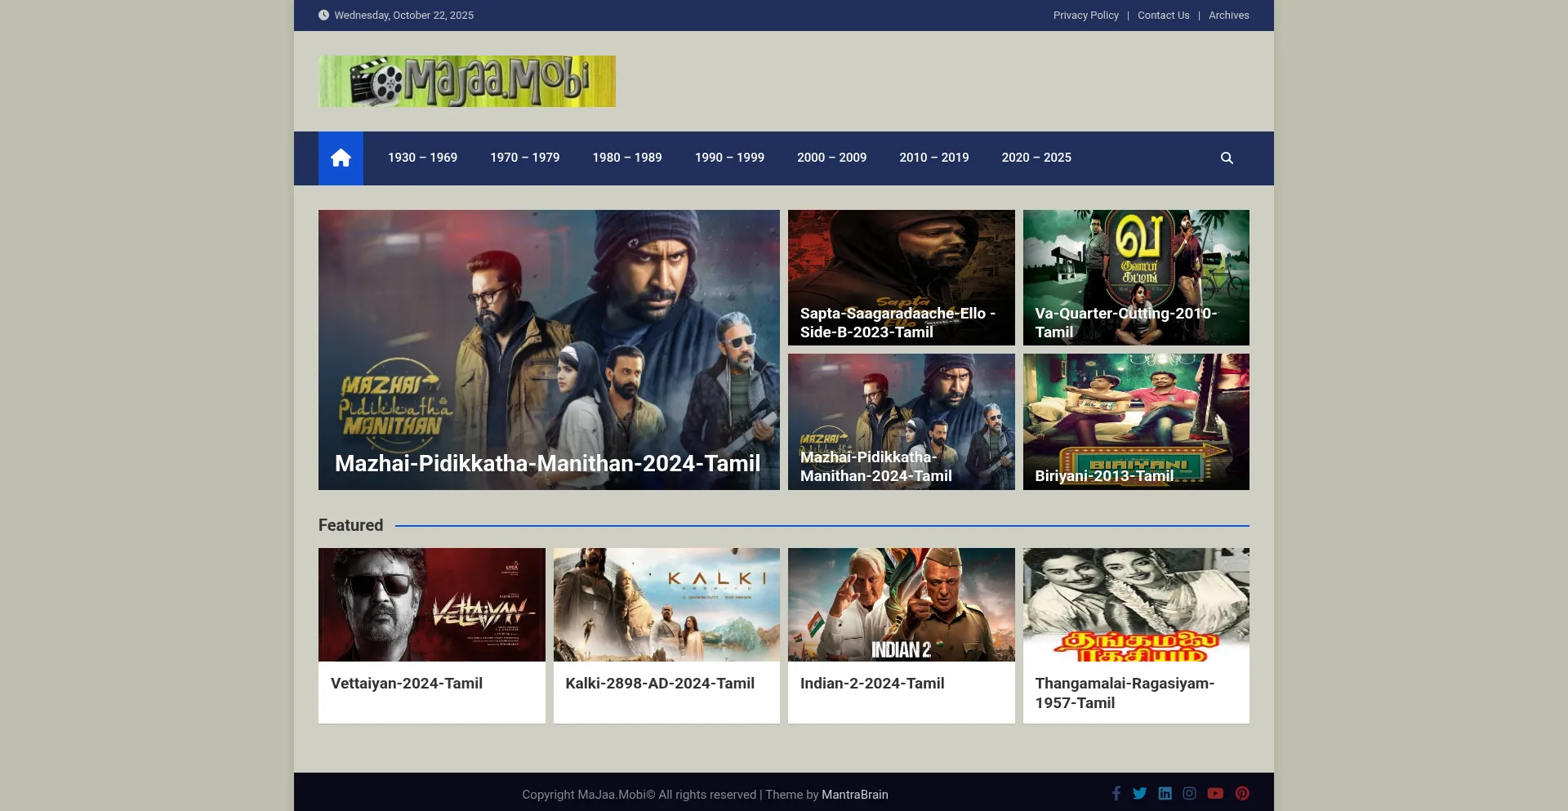
Task: Open the 1990 – 1999 category
Action: [x=729, y=158]
